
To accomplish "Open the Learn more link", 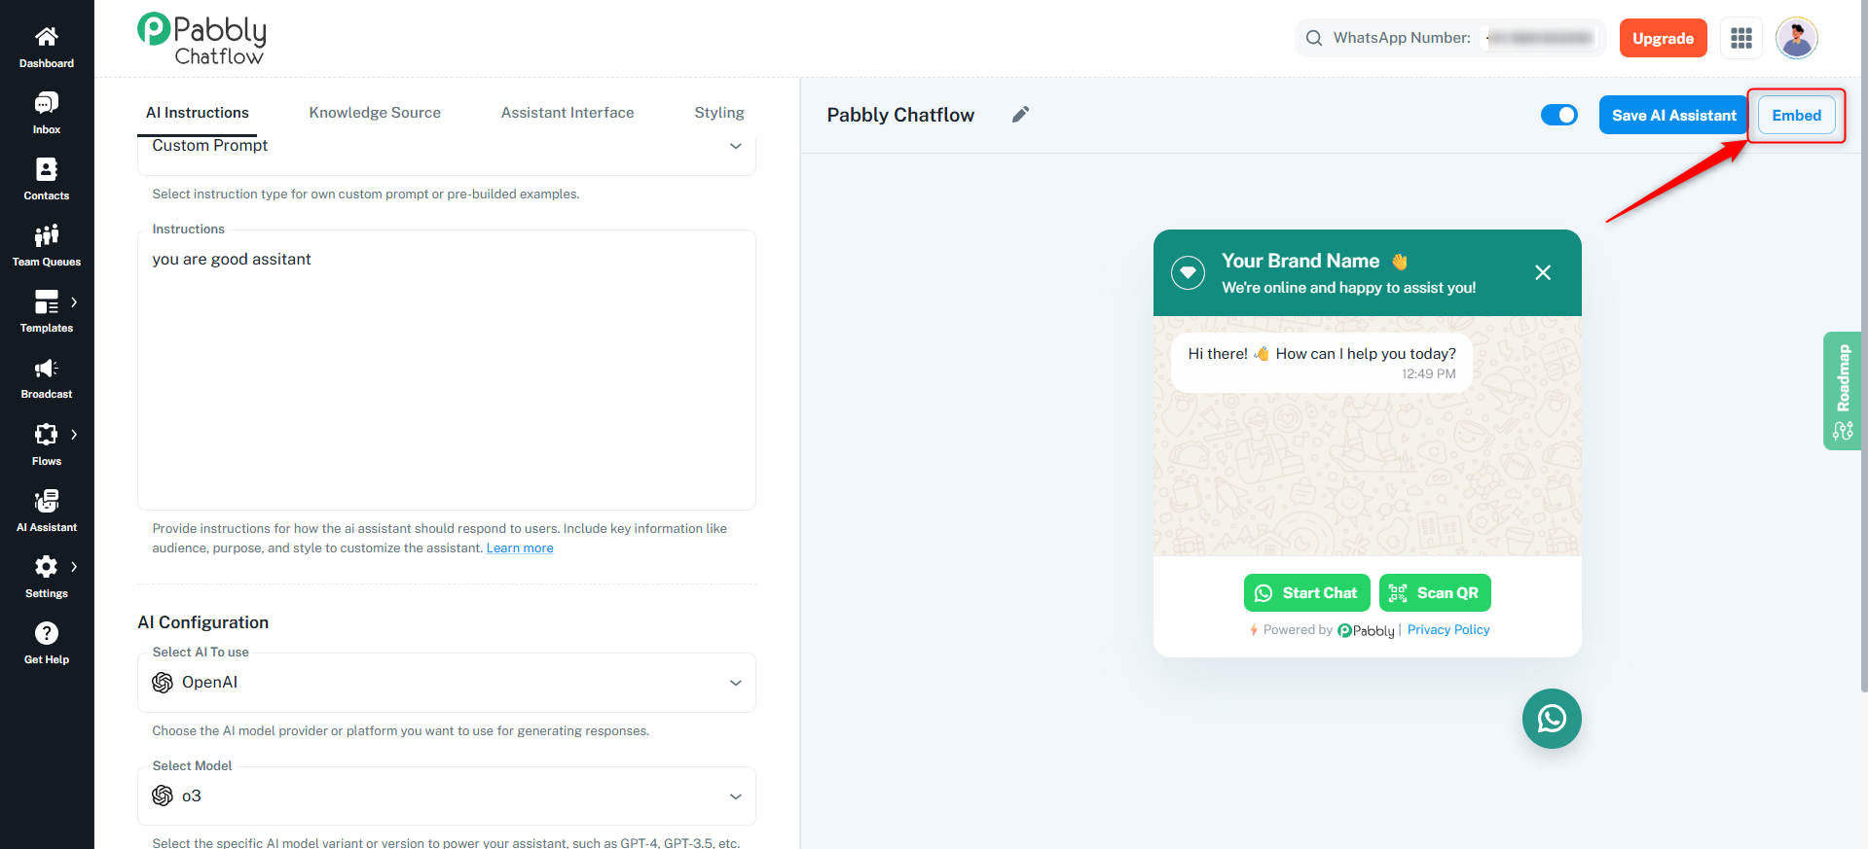I will pyautogui.click(x=520, y=548).
